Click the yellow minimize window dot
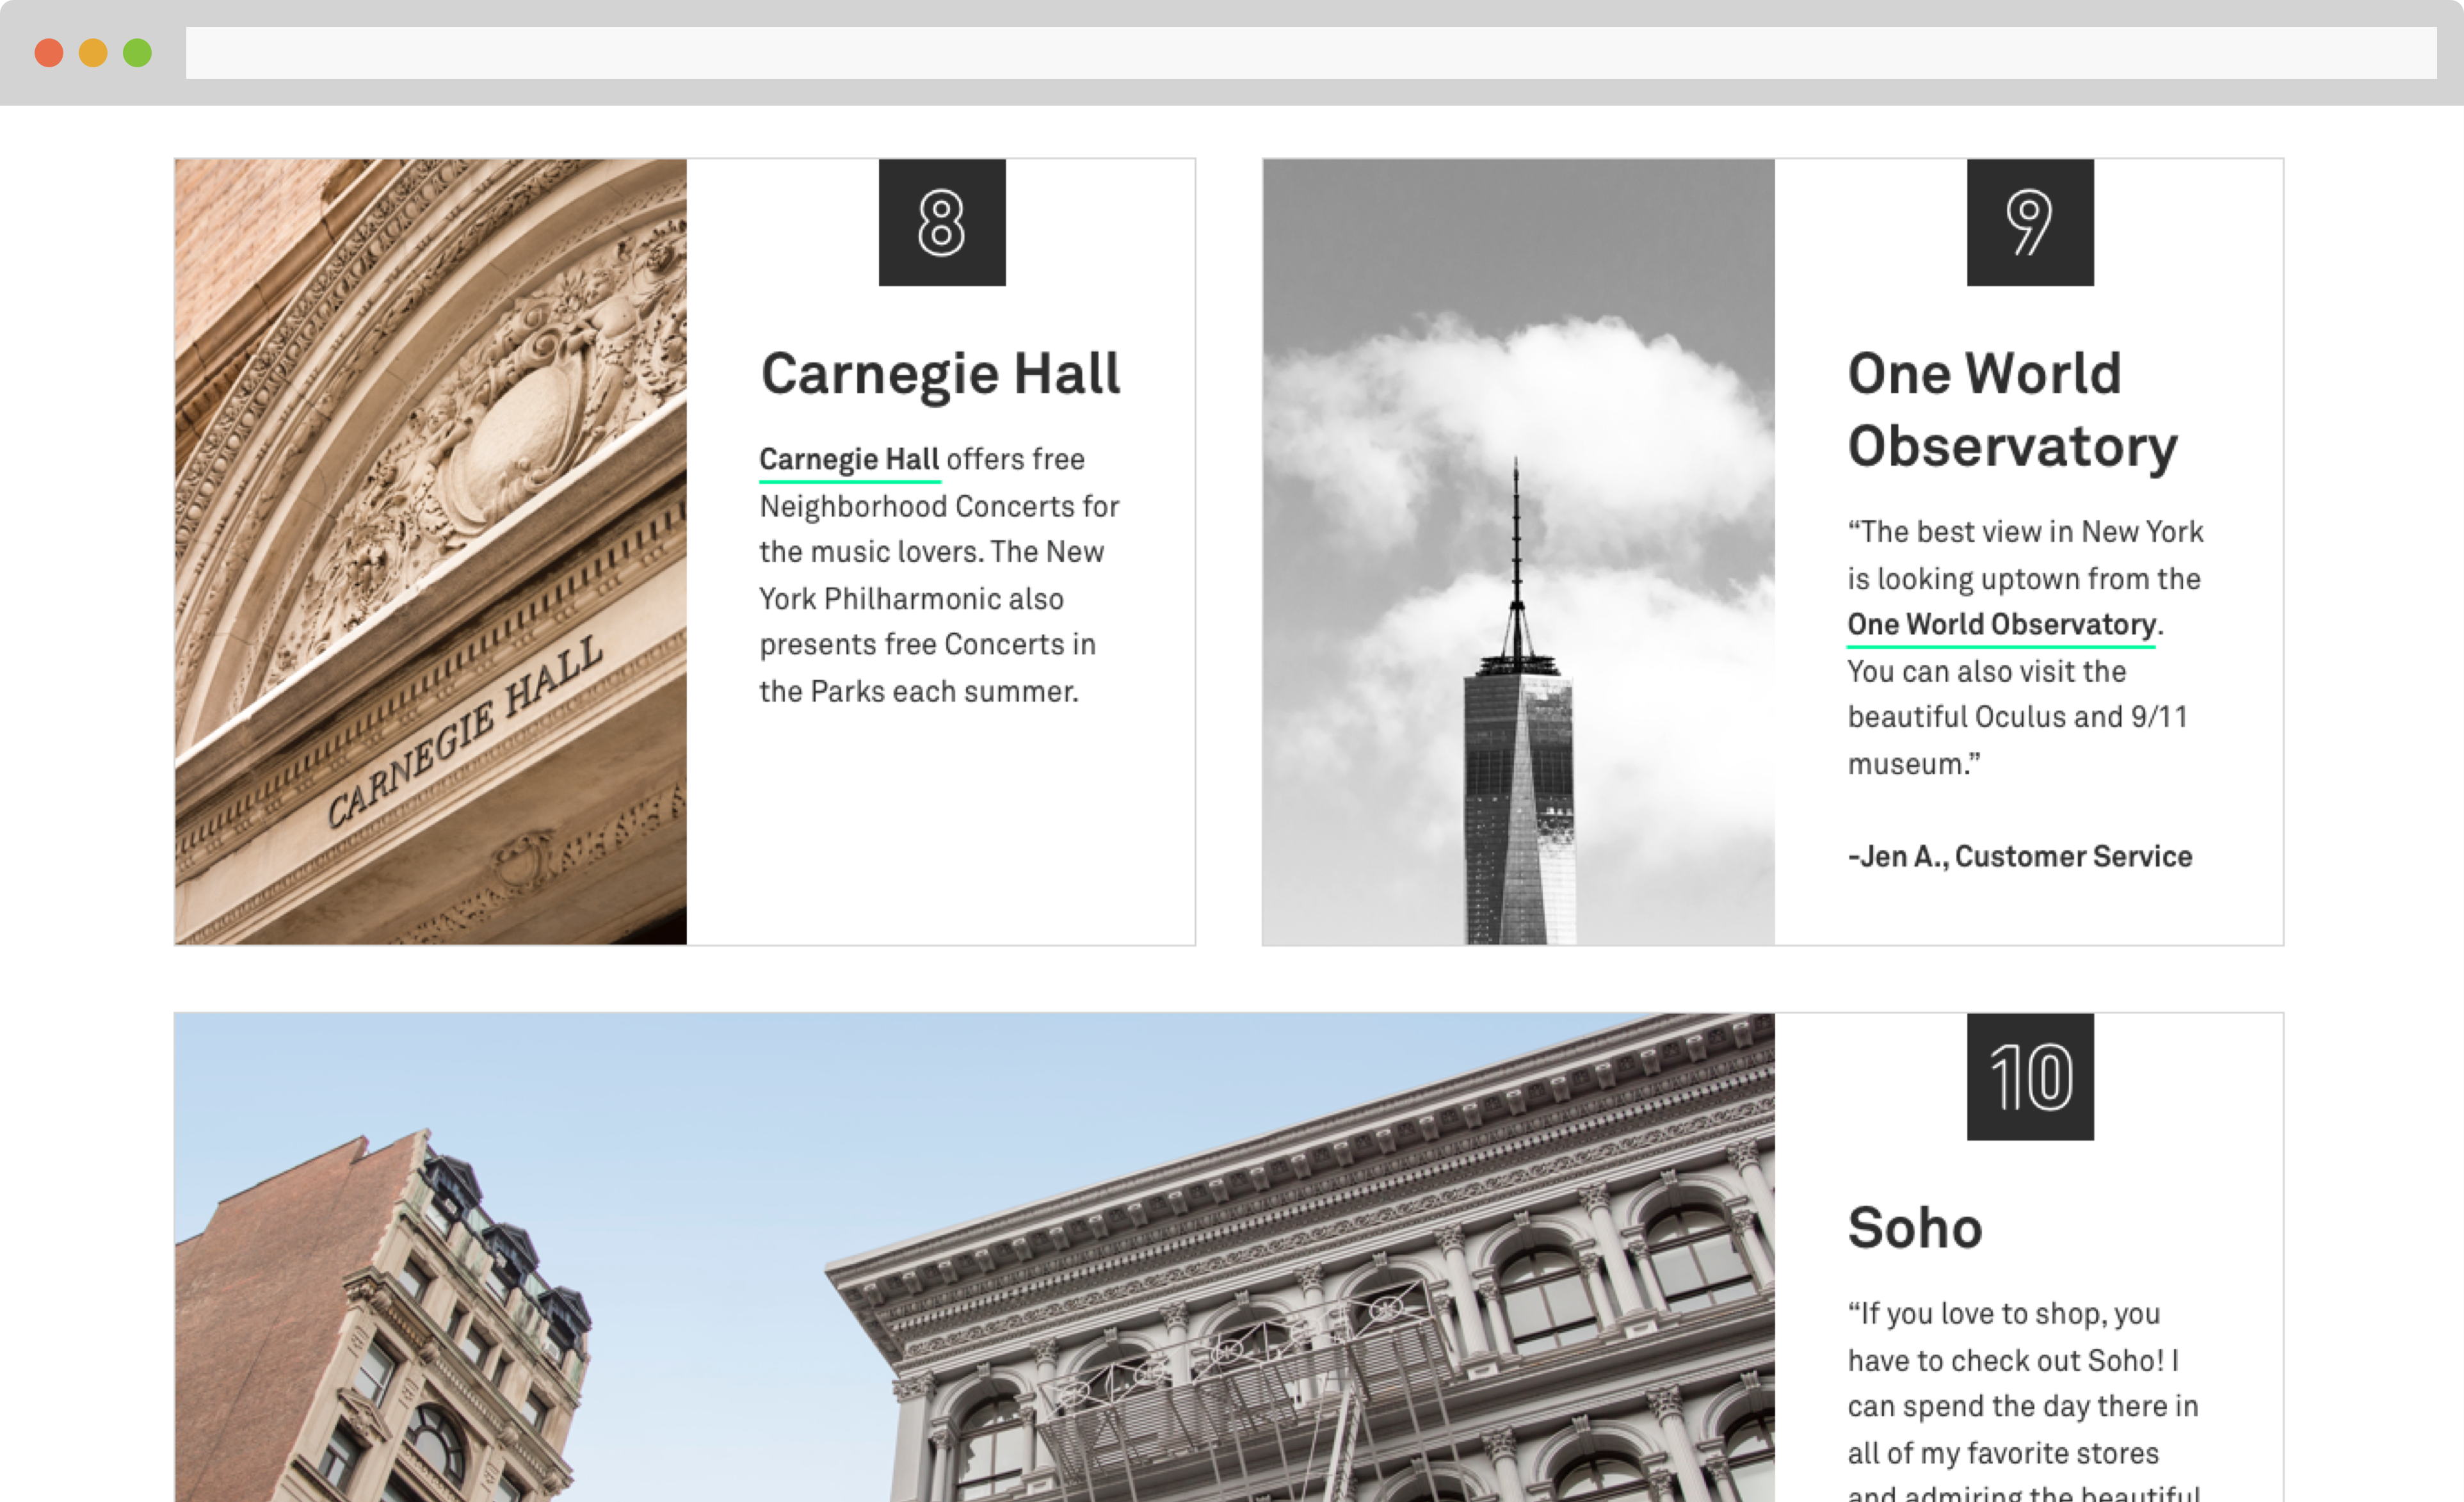The image size is (2464, 1502). tap(93, 52)
